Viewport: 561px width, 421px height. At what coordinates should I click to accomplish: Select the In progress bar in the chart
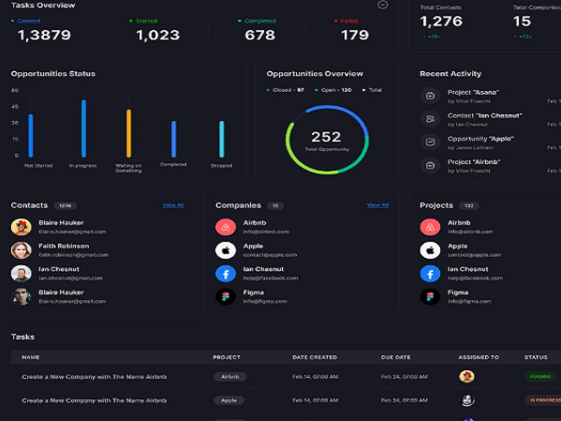point(84,129)
